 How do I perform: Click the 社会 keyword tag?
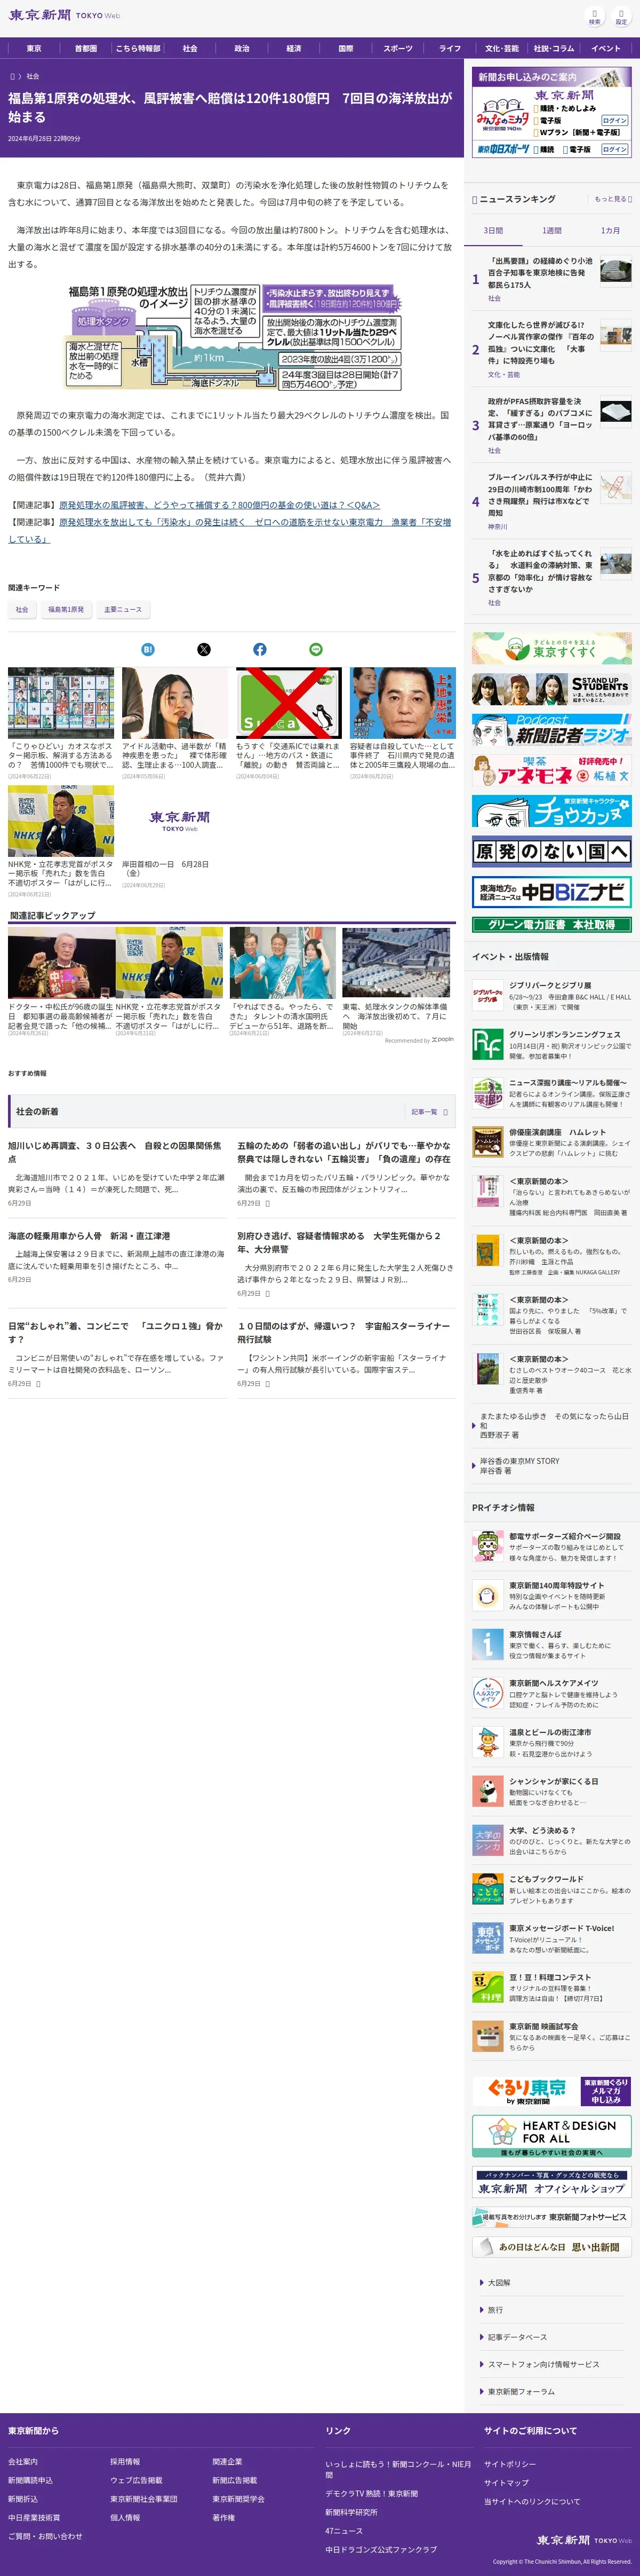pos(22,609)
